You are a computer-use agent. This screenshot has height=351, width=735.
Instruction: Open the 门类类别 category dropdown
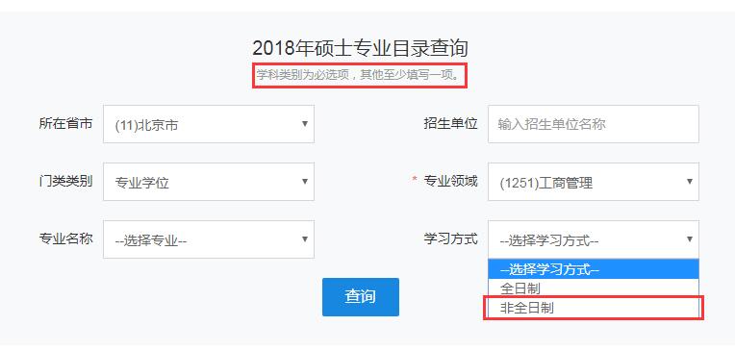209,182
